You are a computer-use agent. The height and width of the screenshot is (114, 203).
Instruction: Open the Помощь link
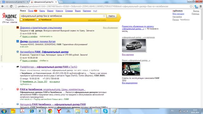[195, 14]
